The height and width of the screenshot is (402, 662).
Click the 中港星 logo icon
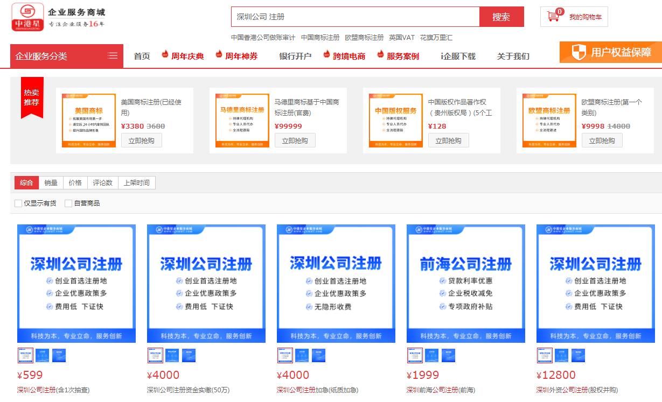tap(27, 17)
